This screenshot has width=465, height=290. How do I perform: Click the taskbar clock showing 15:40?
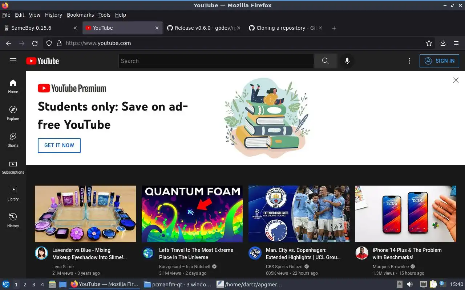[457, 285]
